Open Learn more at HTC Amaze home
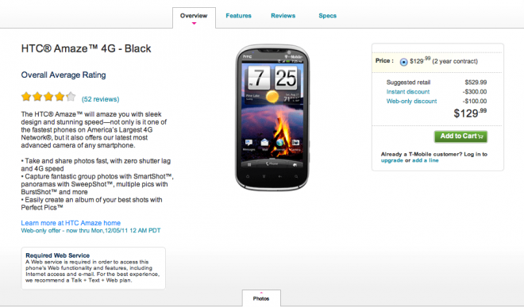The width and height of the screenshot is (524, 307). coord(71,223)
